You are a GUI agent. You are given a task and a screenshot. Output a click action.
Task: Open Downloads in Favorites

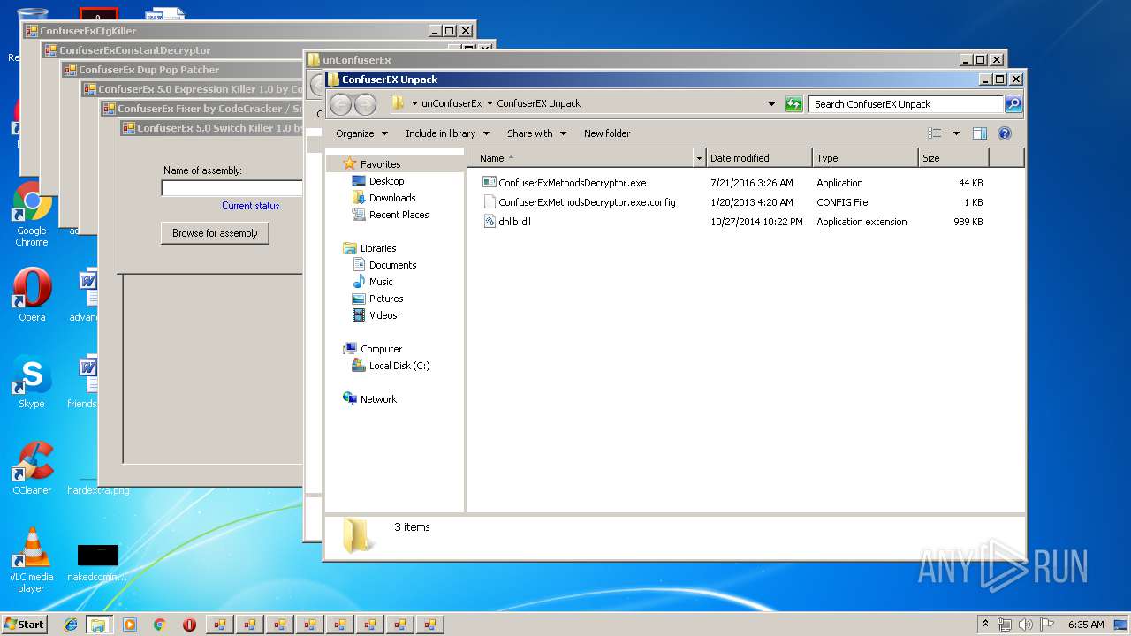click(x=392, y=198)
